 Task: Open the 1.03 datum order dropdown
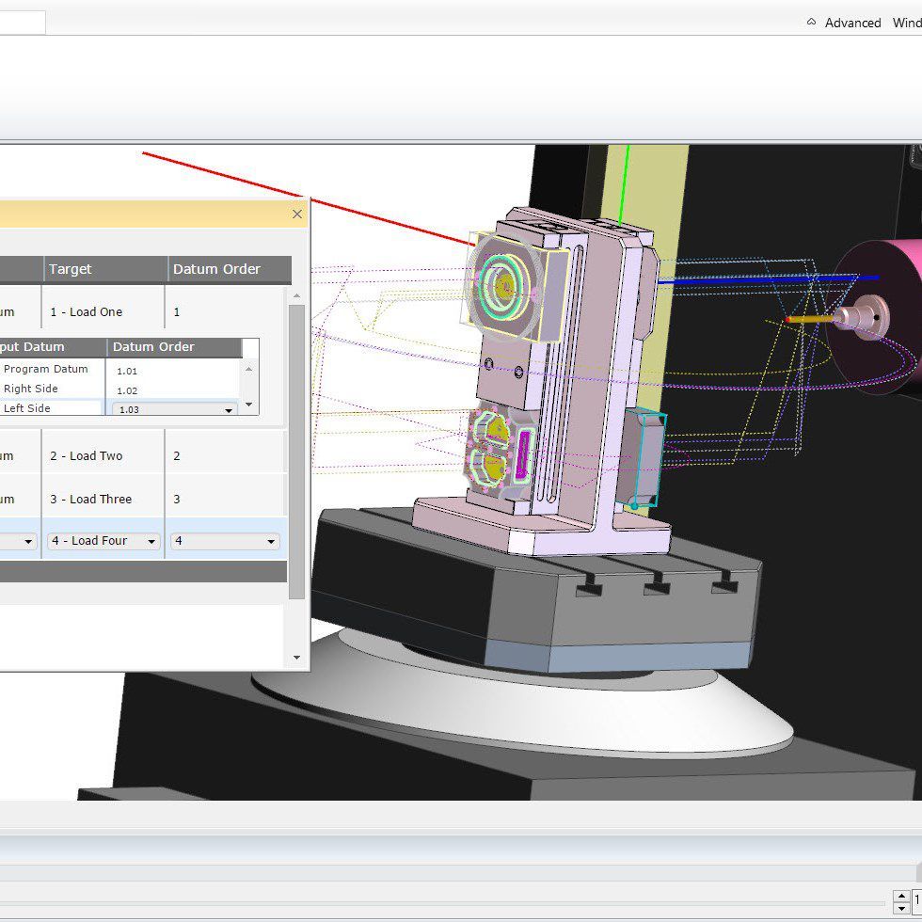pos(229,410)
